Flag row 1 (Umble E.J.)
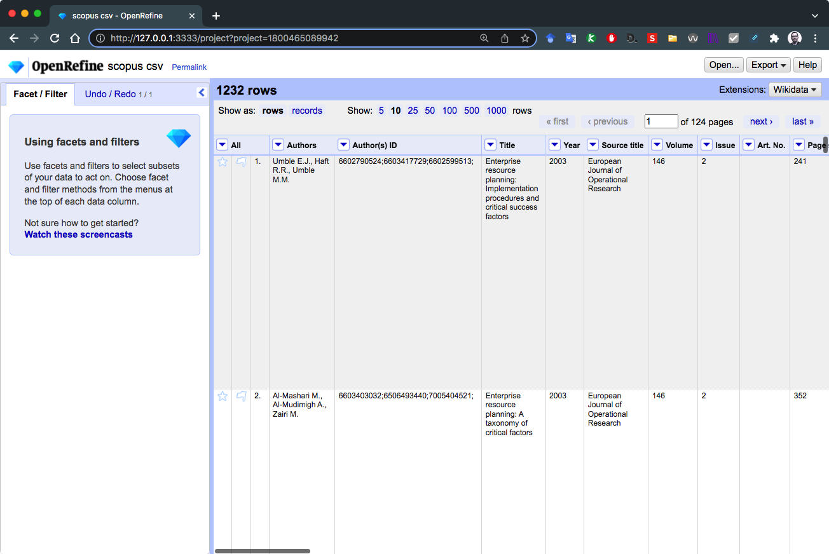The image size is (829, 554). pos(242,162)
